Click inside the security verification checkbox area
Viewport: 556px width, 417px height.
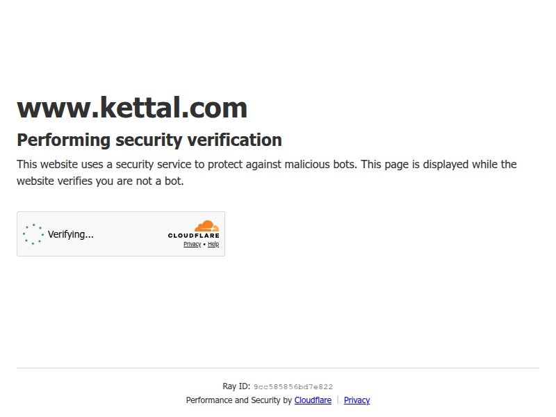pos(32,234)
